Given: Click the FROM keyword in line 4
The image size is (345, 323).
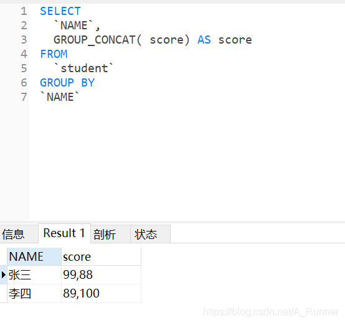Looking at the screenshot, I should [x=54, y=54].
